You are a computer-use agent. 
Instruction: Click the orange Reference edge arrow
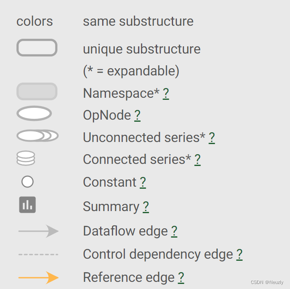click(38, 278)
